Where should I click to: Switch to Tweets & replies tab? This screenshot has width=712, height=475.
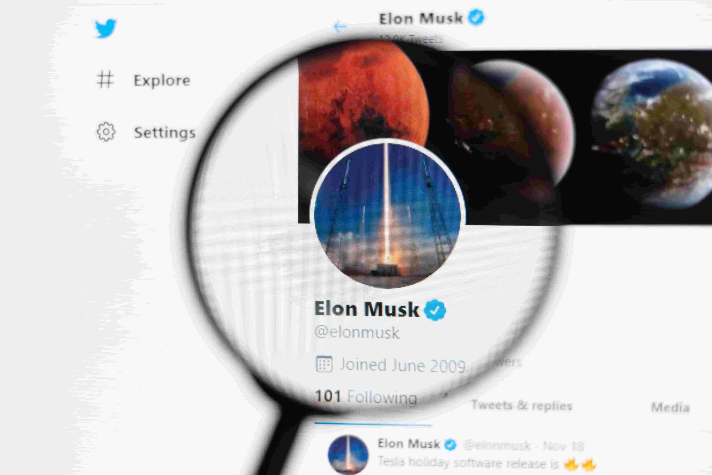[x=521, y=405]
